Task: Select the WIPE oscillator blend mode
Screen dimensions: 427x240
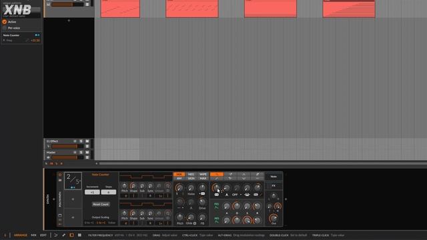Action: coord(203,174)
